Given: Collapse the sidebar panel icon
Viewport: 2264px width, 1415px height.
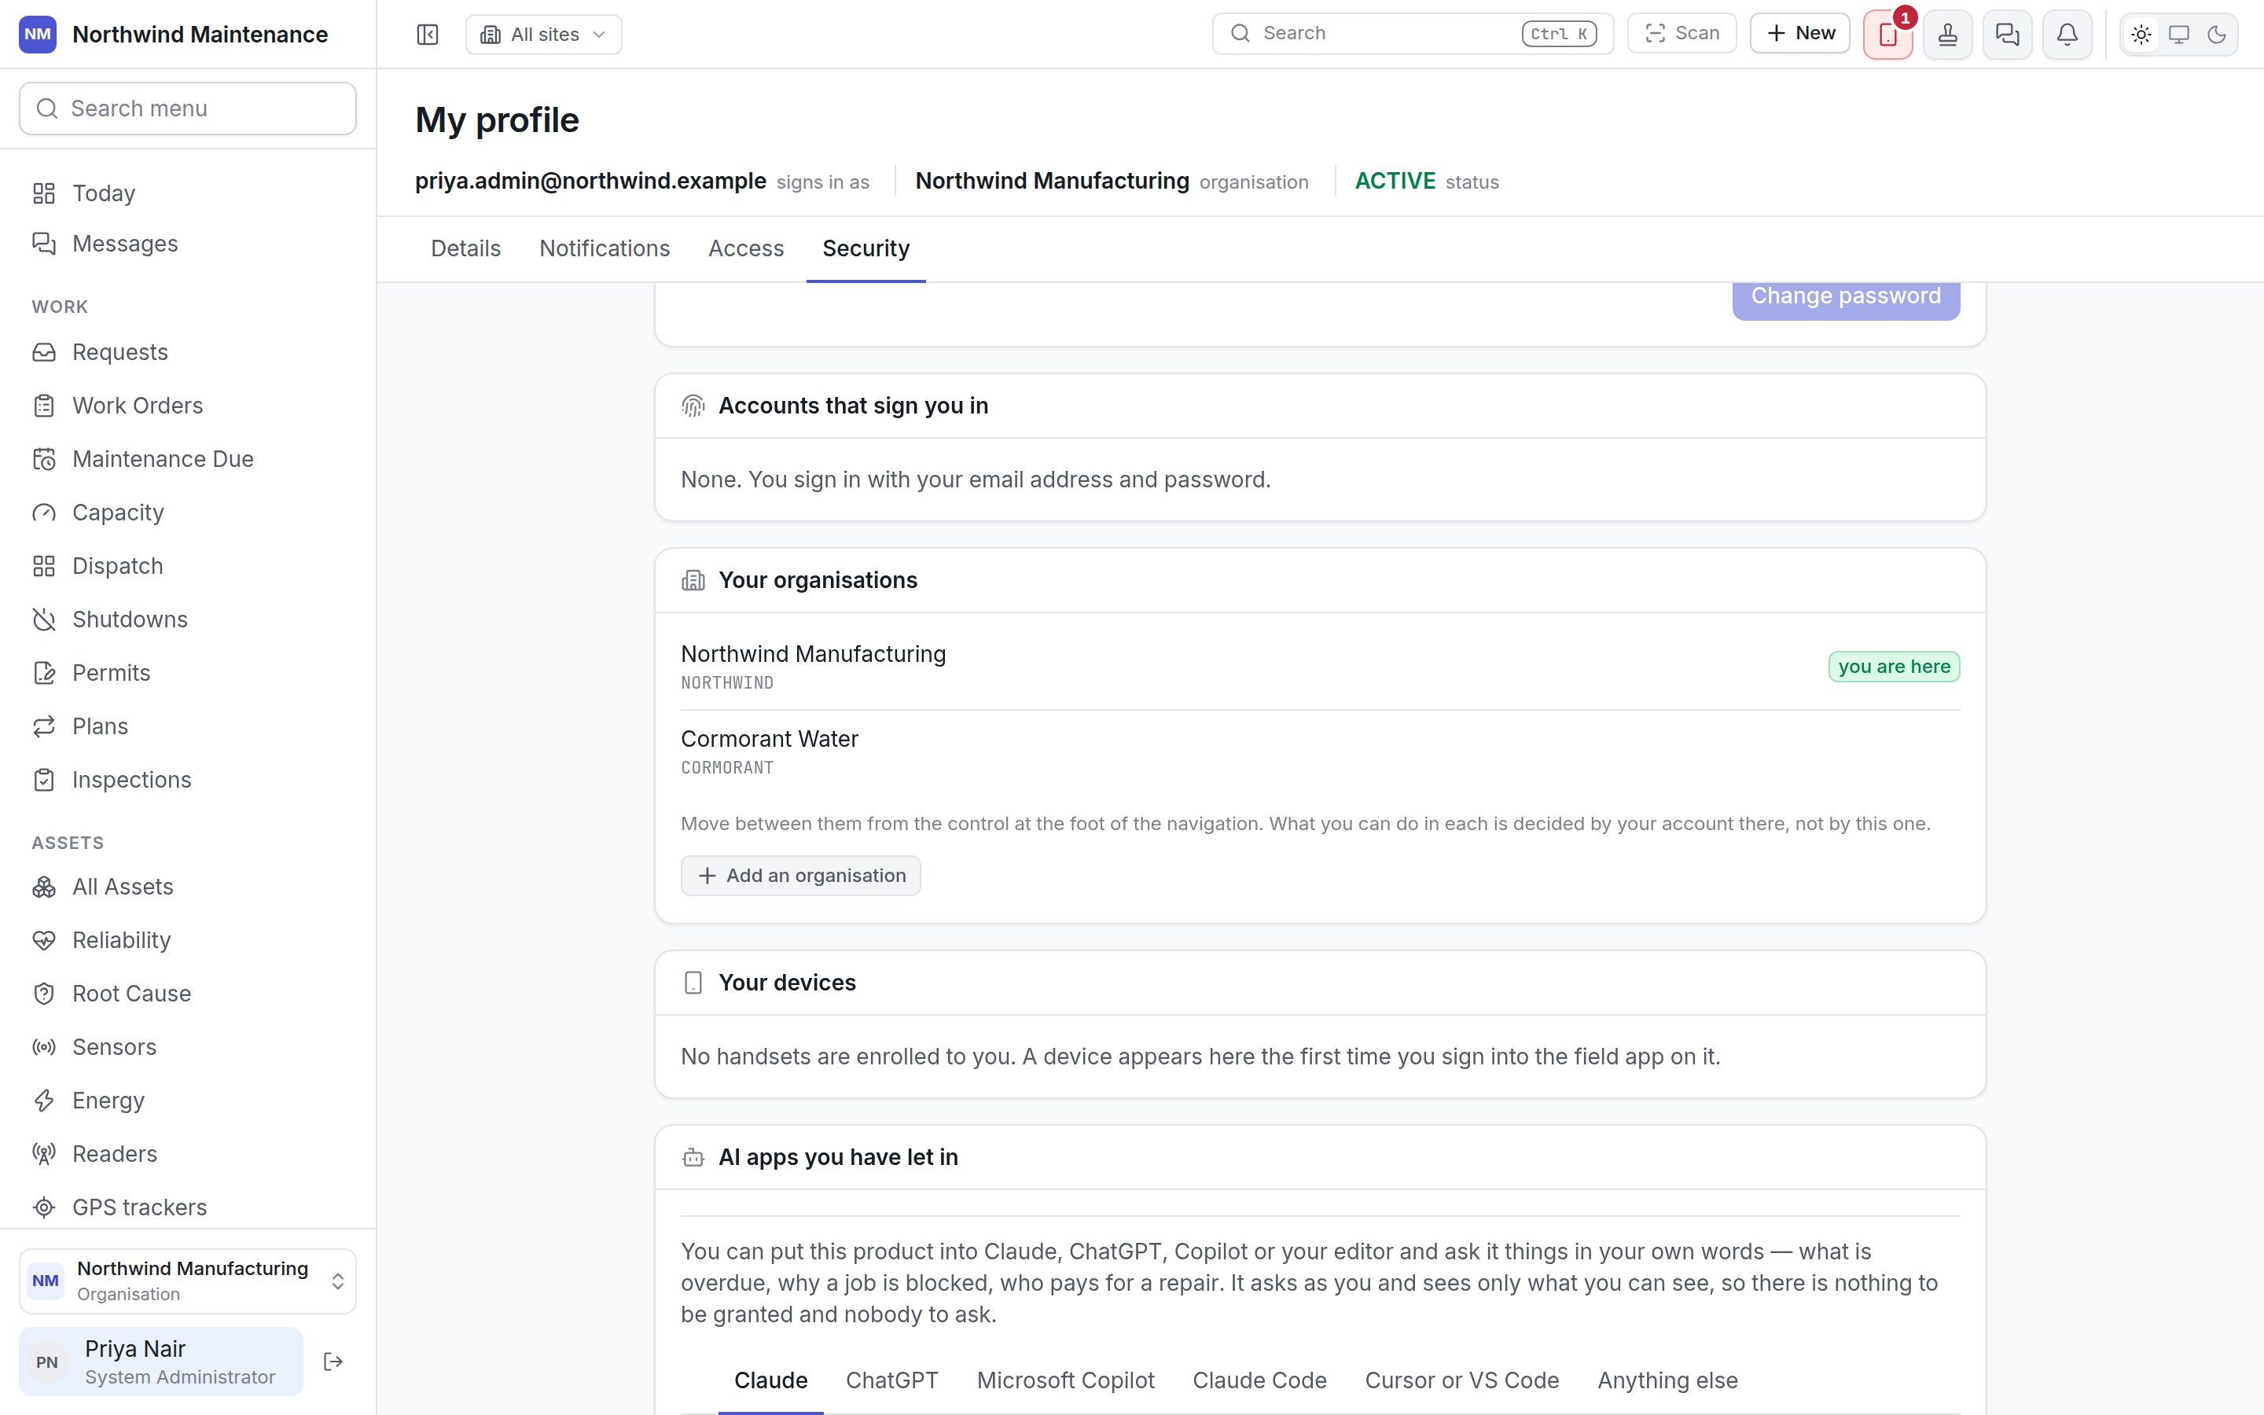Looking at the screenshot, I should click(428, 35).
